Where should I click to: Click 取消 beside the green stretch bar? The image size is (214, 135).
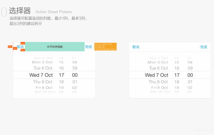(20, 47)
